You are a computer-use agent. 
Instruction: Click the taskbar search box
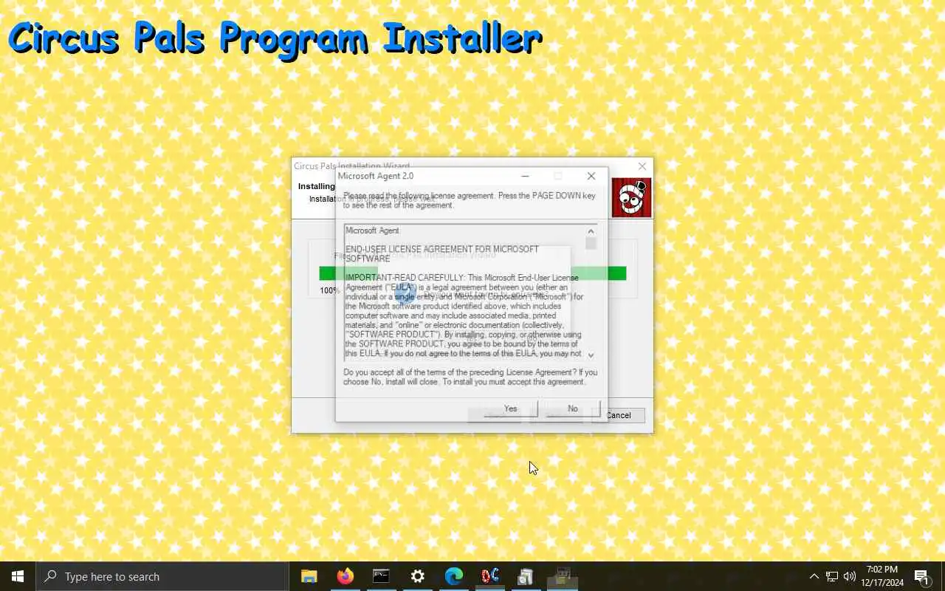[x=162, y=576]
